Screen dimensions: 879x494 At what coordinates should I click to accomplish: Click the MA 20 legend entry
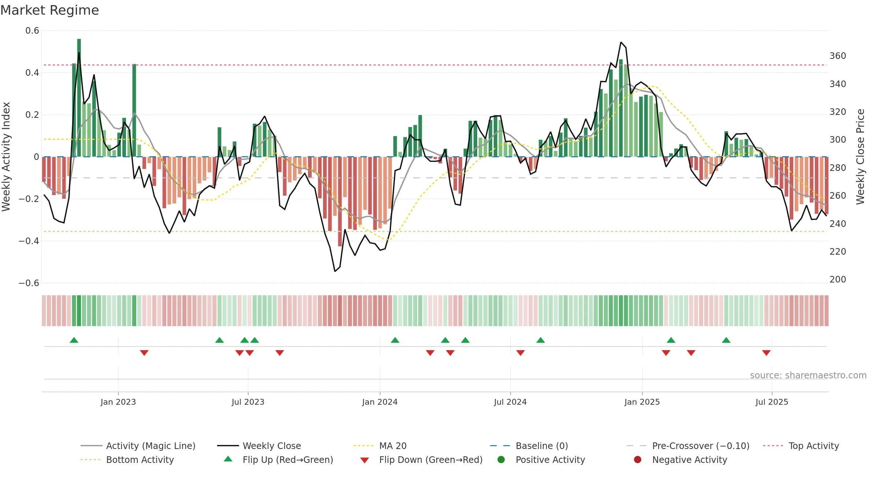tap(380, 446)
